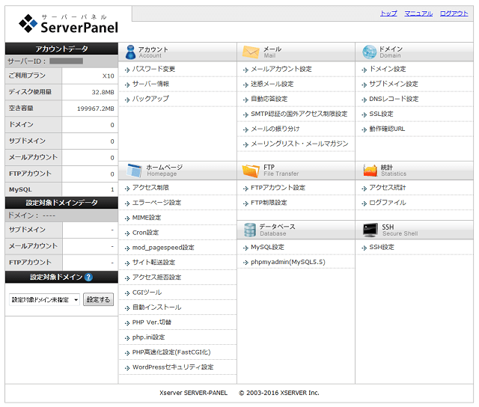Click the 設定する button
Image resolution: width=479 pixels, height=407 pixels.
[x=98, y=299]
